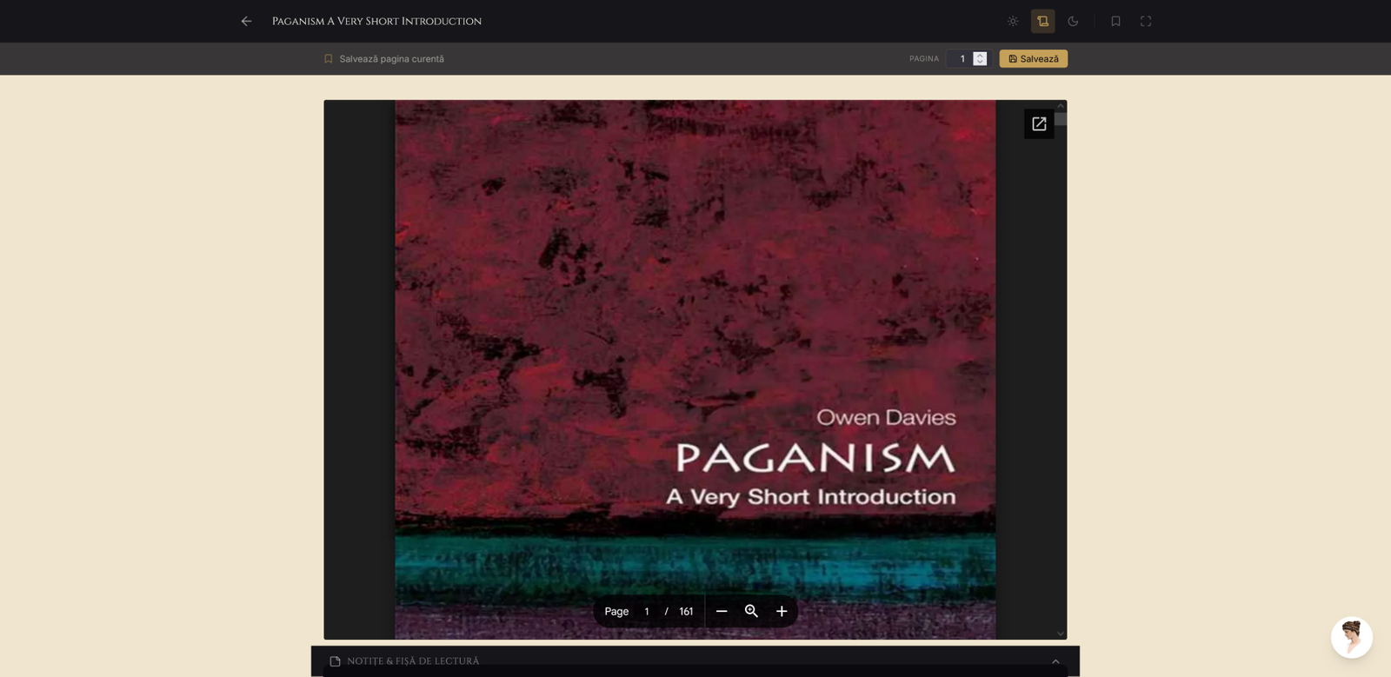The image size is (1391, 677).
Task: Click the Paganism A Very Short Introduction title
Action: coord(376,21)
